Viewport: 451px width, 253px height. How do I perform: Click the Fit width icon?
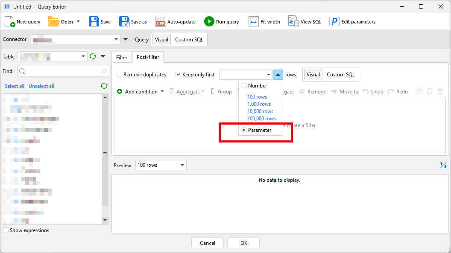click(x=254, y=22)
